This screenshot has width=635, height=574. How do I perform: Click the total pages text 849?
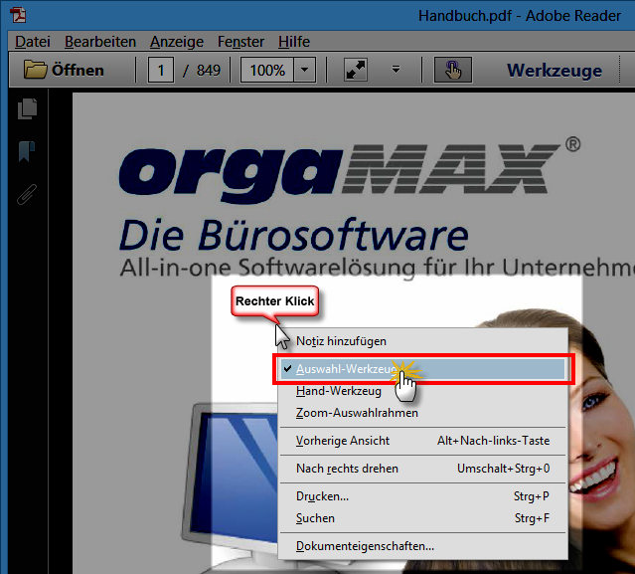coord(208,70)
